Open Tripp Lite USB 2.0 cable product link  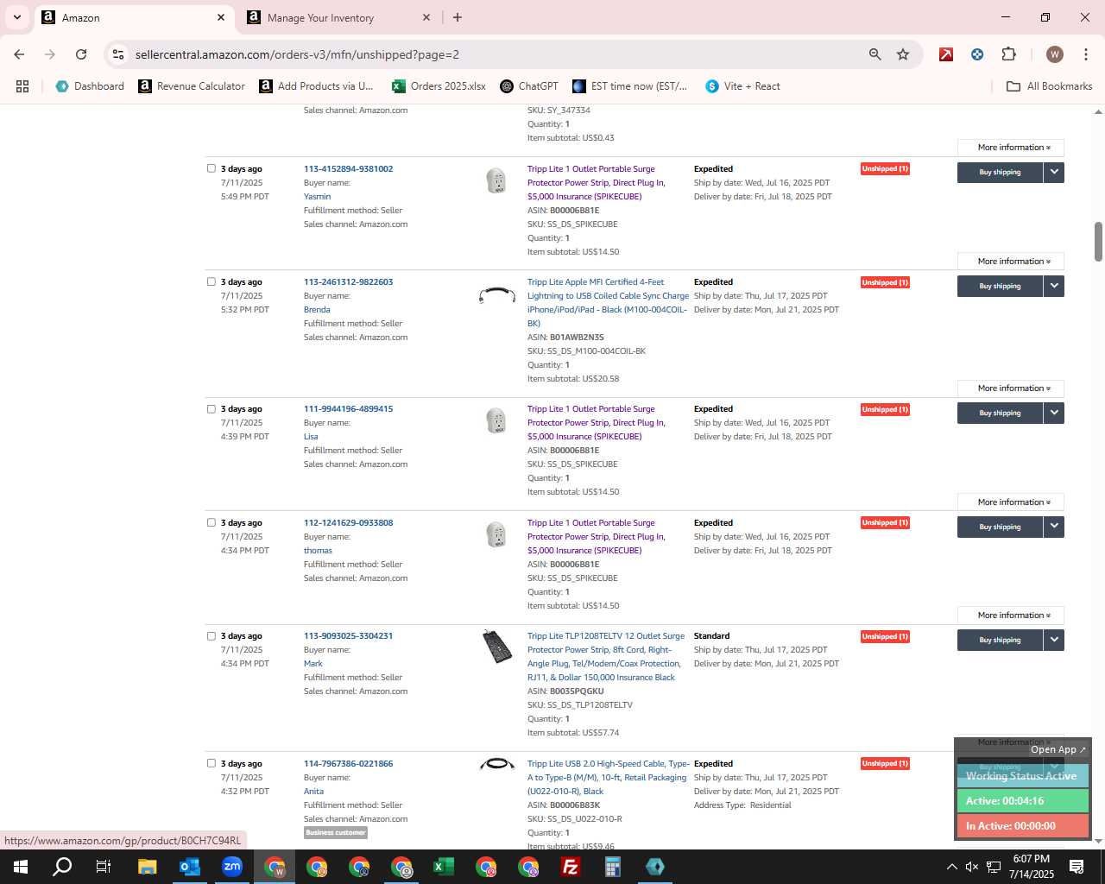[609, 778]
